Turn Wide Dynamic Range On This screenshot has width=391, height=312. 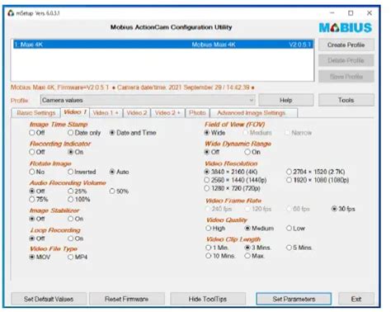point(252,152)
